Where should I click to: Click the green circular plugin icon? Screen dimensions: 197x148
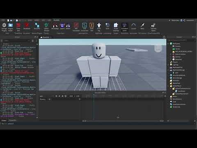(46, 25)
